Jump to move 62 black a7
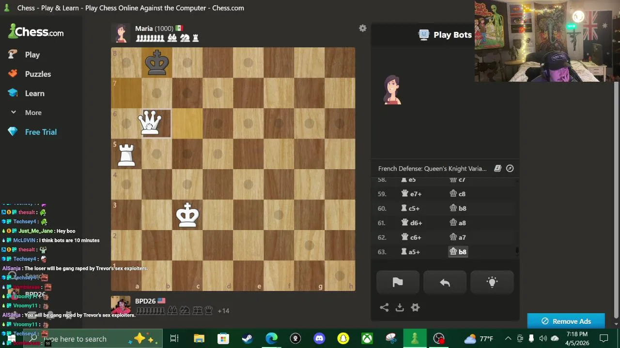This screenshot has width=620, height=348. pos(458,237)
